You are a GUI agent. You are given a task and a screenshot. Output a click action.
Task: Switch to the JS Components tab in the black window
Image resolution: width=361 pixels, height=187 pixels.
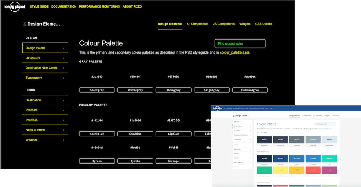(x=224, y=24)
